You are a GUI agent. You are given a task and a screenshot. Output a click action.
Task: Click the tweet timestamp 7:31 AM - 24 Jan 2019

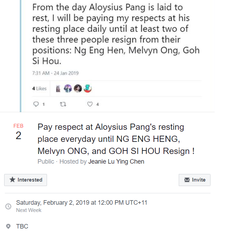point(55,73)
